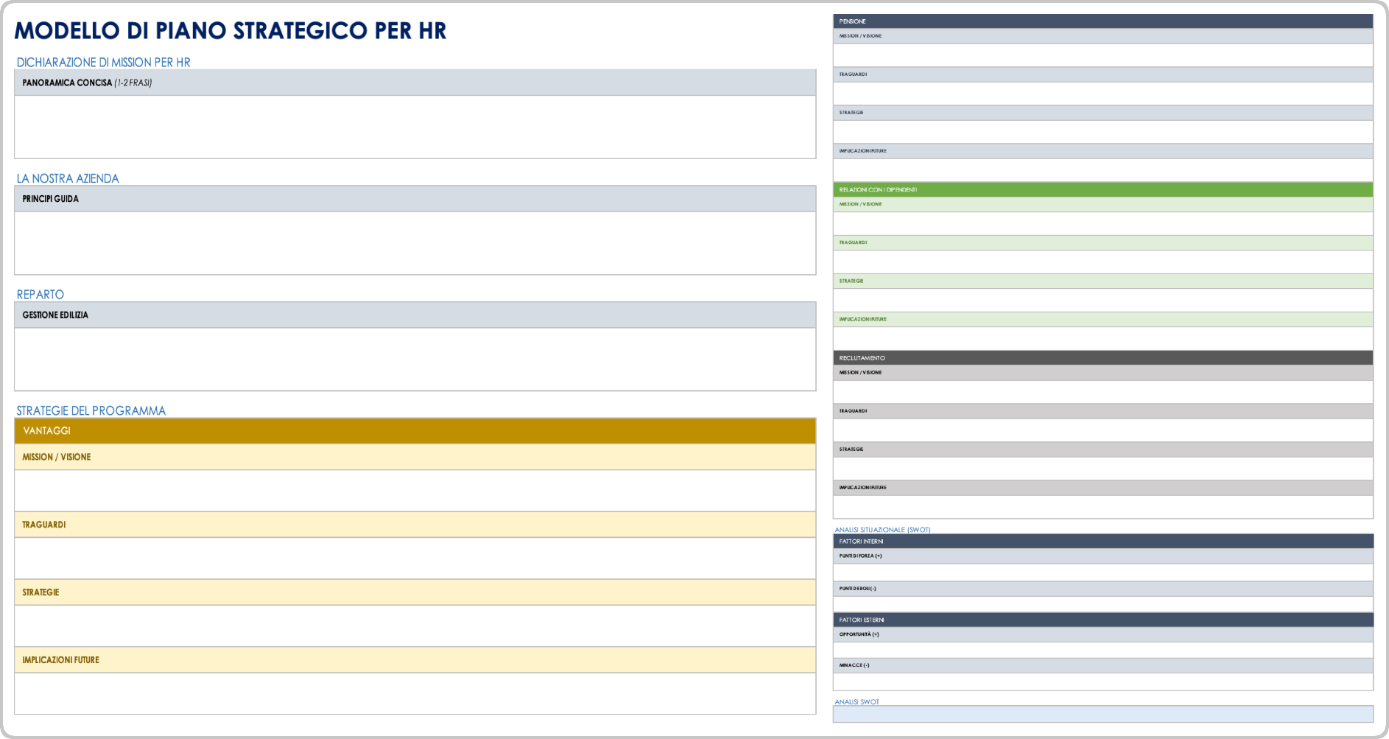Click Mission / Visione under Relazioni con i Dipendenti
The width and height of the screenshot is (1389, 739).
tap(860, 204)
